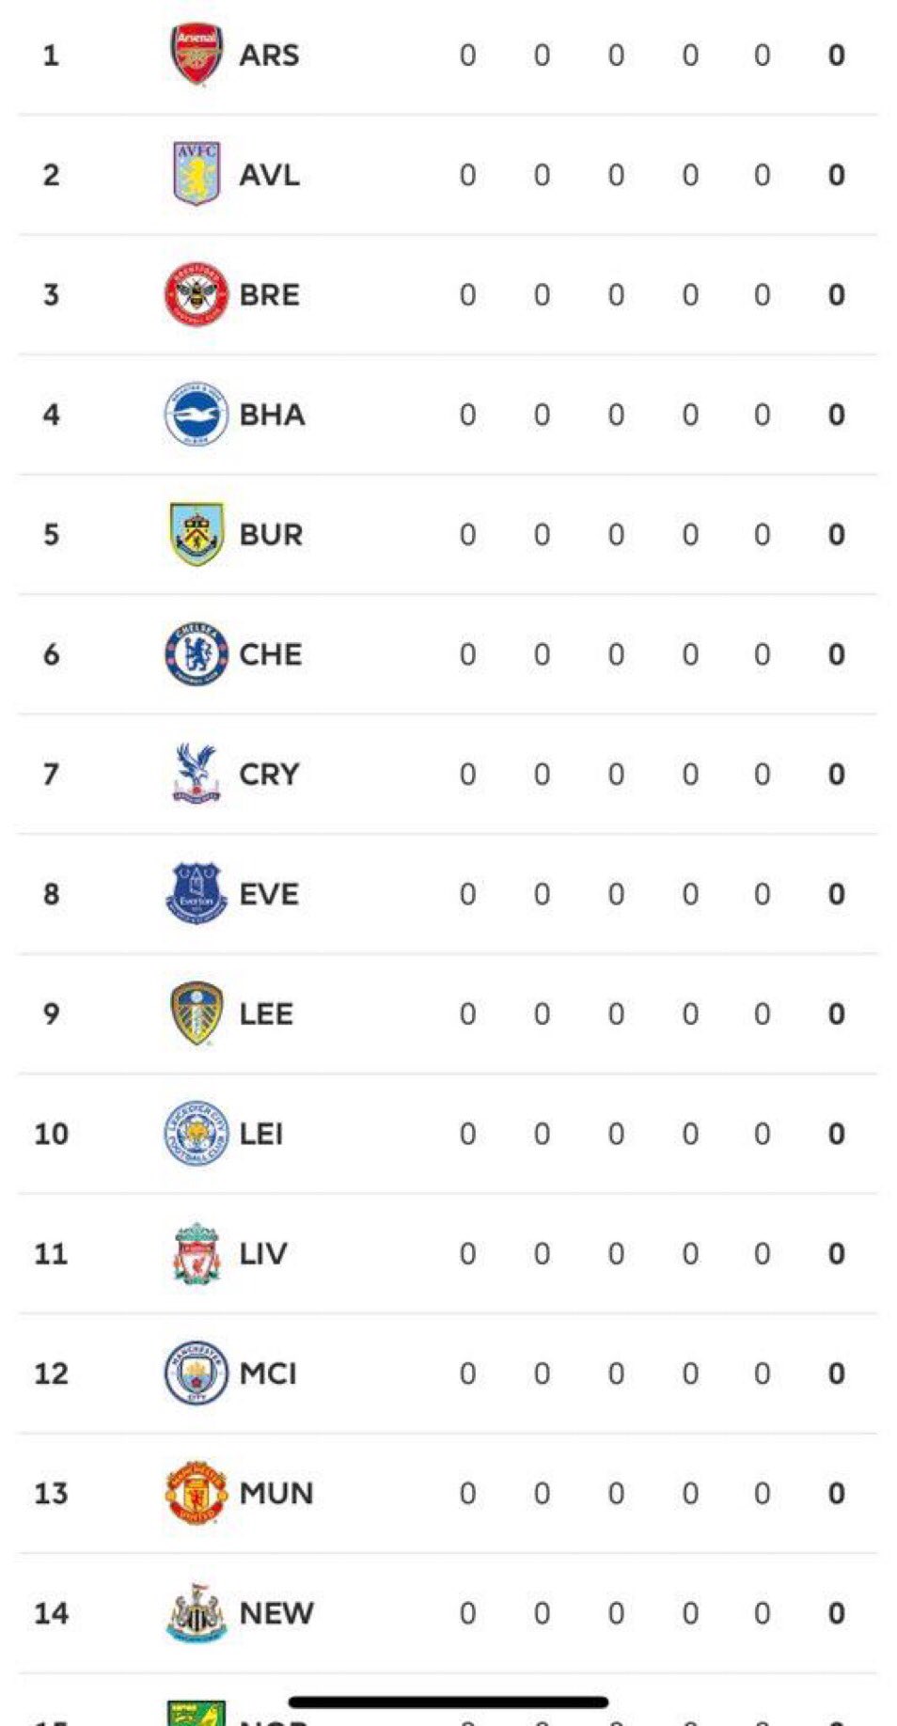Tap the Brighton seagull crest
Viewport: 897px width, 1726px height.
(196, 414)
